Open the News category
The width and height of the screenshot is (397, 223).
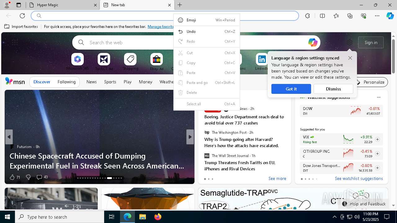pyautogui.click(x=91, y=82)
